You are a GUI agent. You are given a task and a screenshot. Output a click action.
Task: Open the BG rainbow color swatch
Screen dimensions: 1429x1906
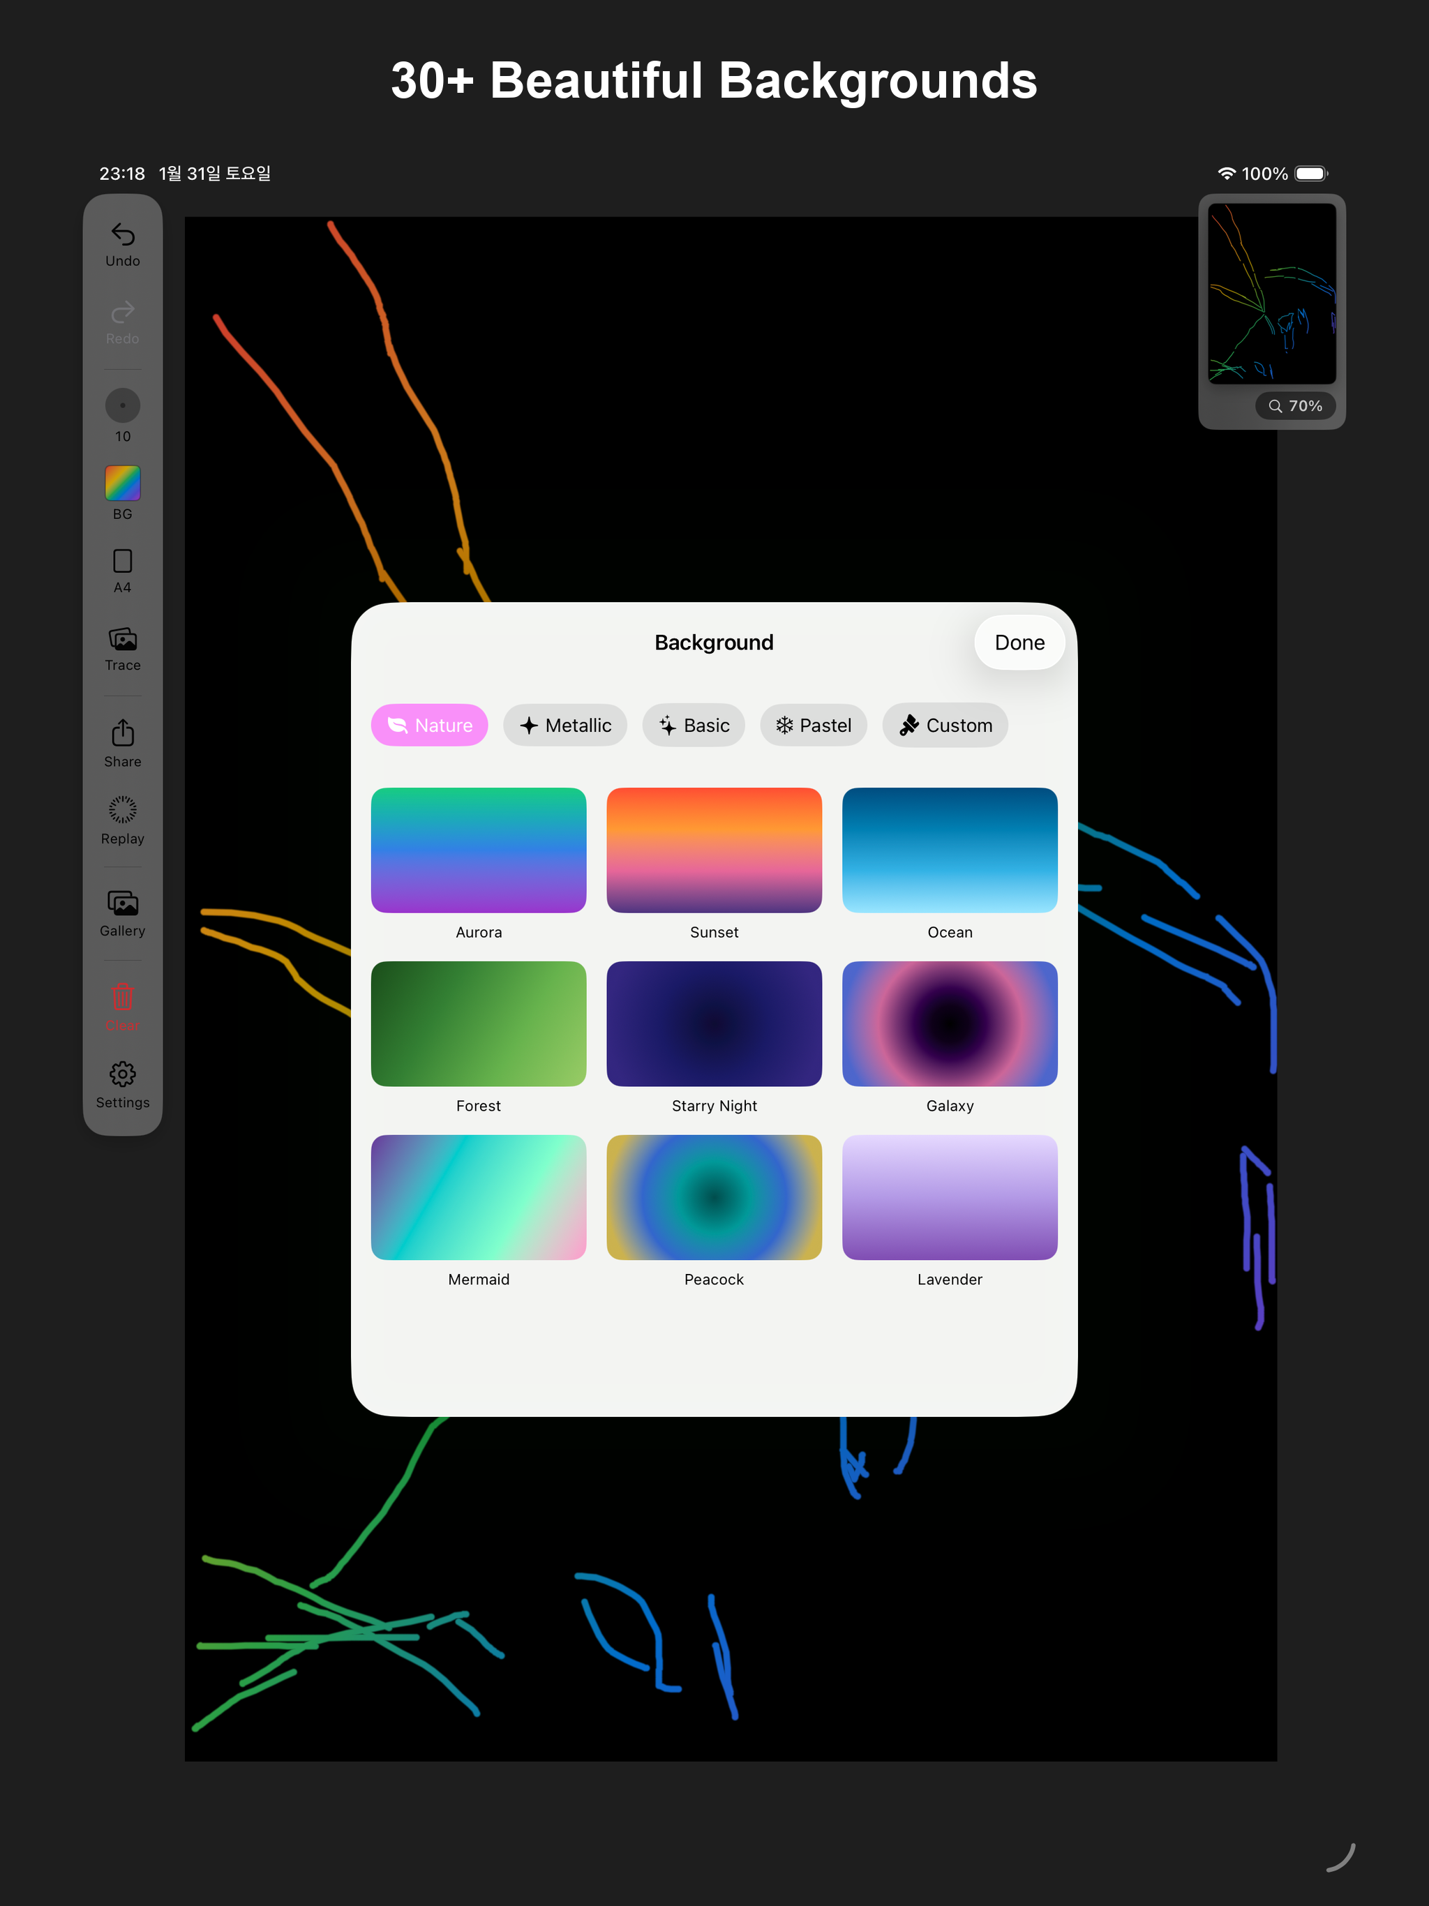[122, 483]
